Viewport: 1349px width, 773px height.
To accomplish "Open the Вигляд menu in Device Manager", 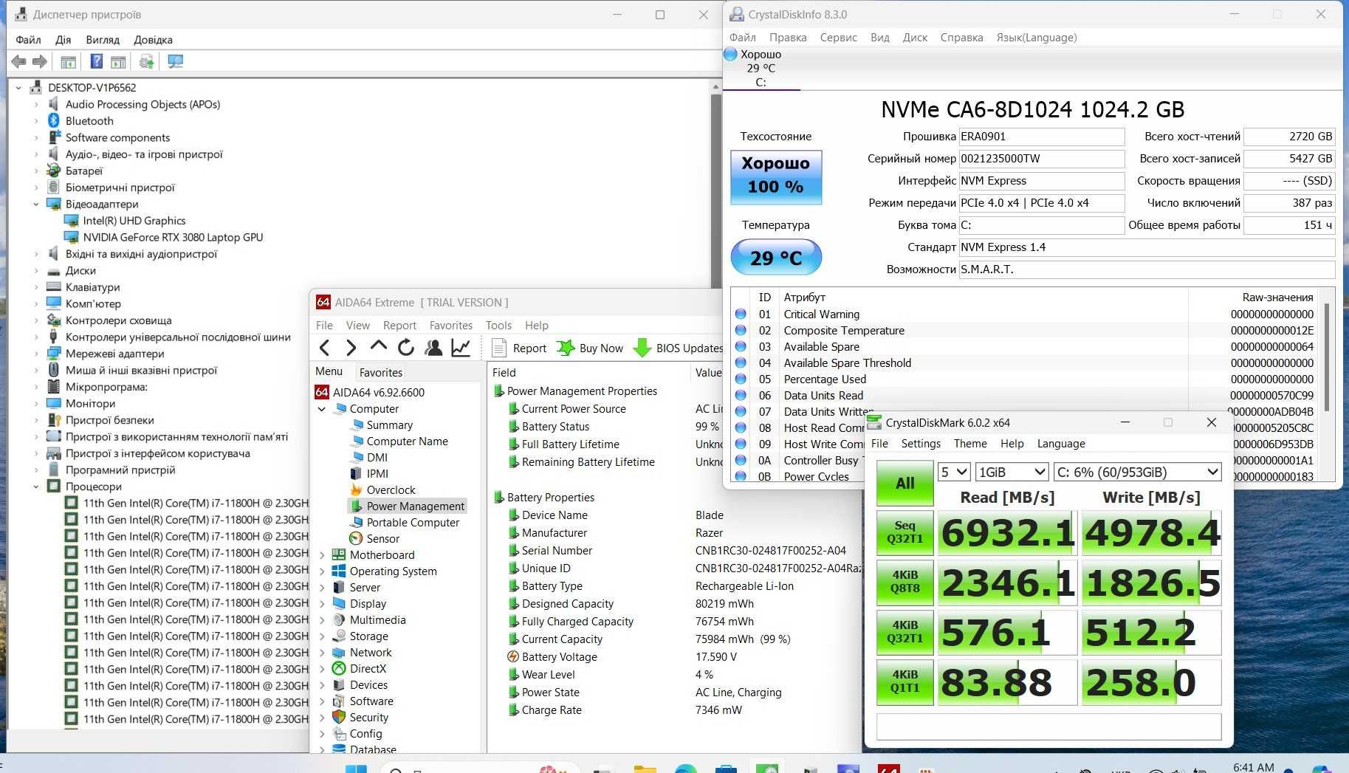I will point(103,40).
